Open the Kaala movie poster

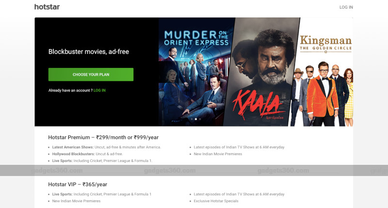coord(262,72)
